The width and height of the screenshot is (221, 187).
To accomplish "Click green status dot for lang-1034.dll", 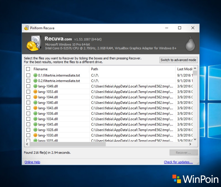I will 35,119.
